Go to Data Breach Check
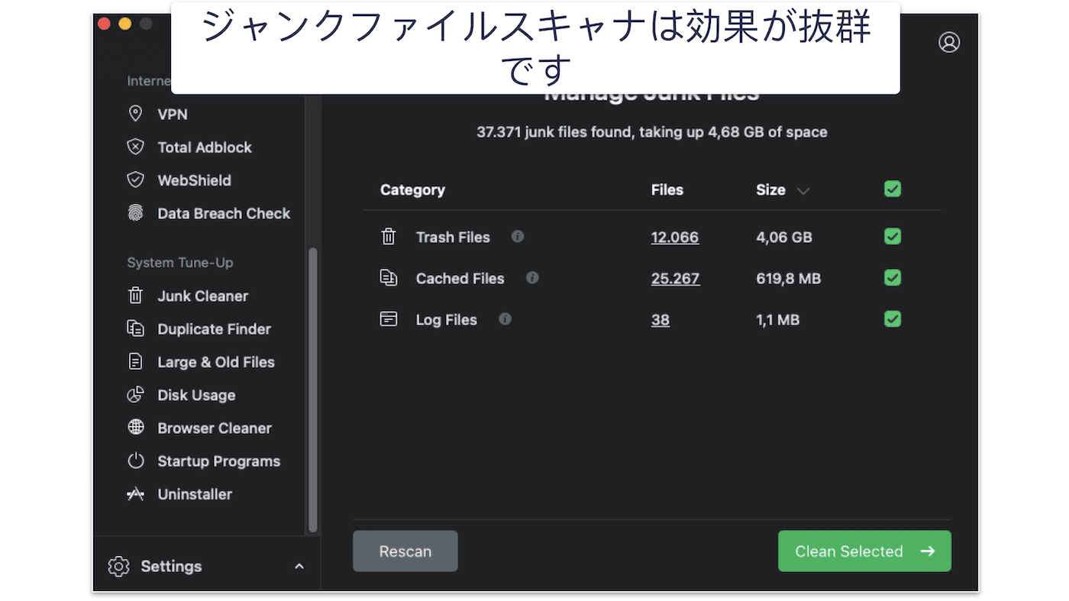 tap(224, 214)
